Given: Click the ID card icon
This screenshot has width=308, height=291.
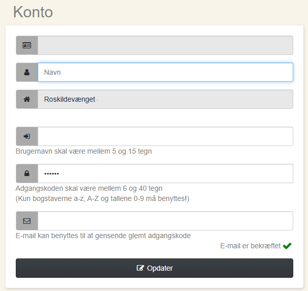Looking at the screenshot, I should (x=27, y=45).
